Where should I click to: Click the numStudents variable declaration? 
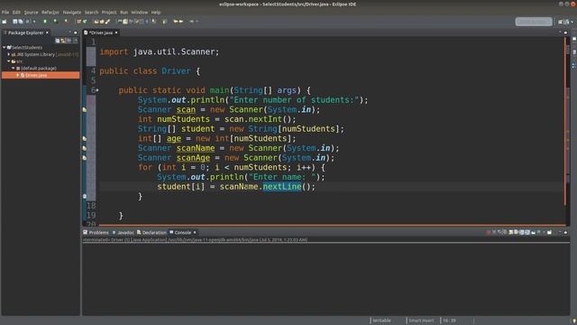coord(183,119)
